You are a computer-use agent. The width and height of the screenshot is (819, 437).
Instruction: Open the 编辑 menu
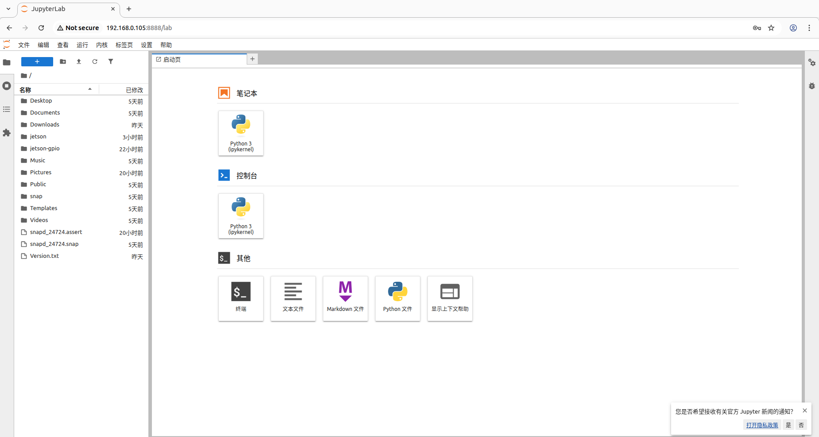click(x=43, y=45)
